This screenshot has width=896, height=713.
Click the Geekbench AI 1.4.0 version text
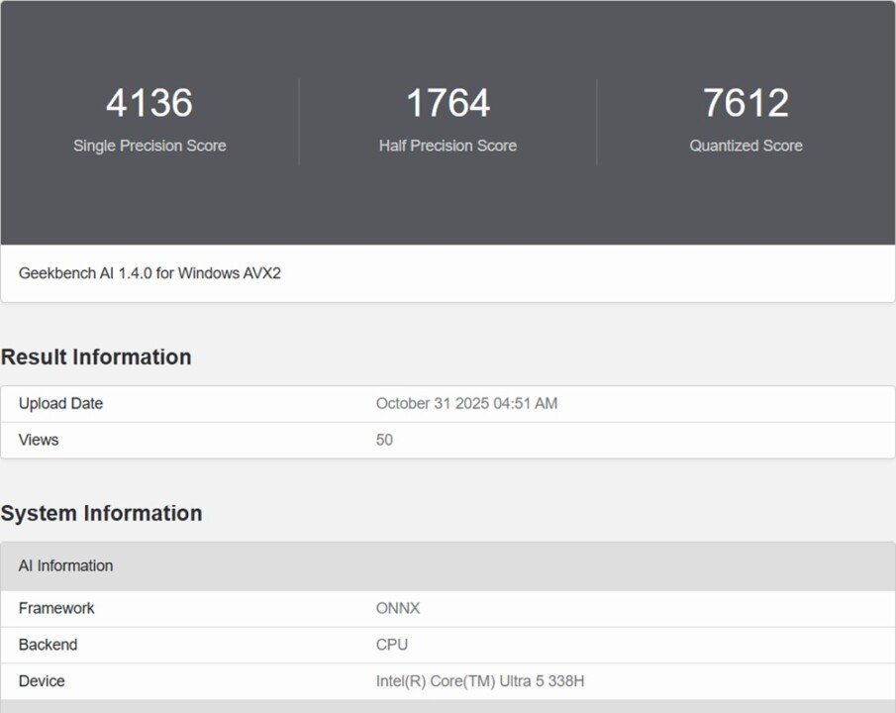click(x=149, y=273)
